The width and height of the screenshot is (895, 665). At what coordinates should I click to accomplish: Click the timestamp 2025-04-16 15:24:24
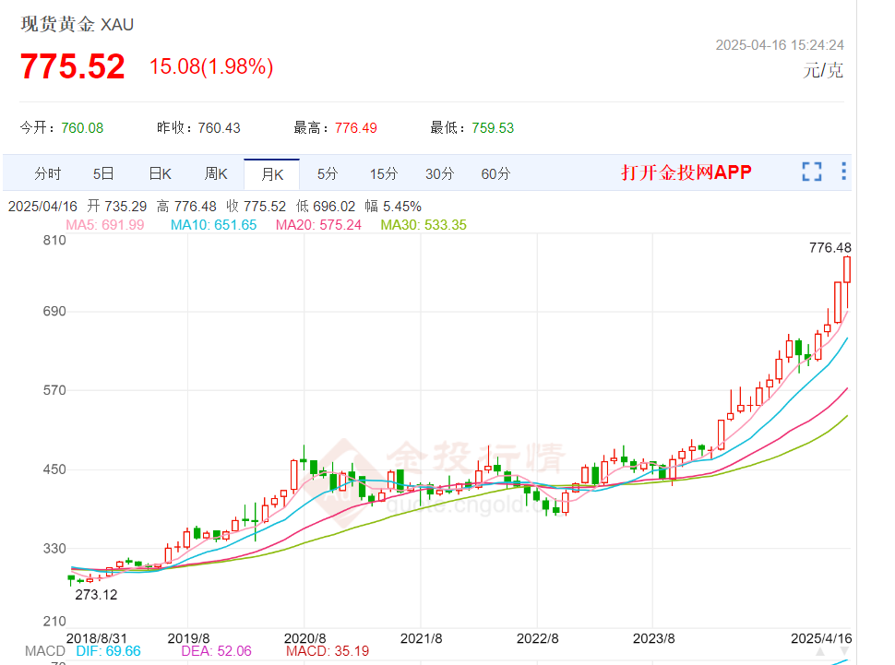780,45
